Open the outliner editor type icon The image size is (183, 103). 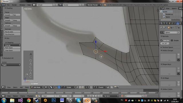click(162, 8)
